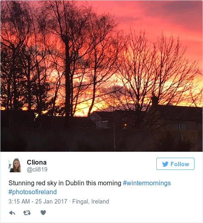
Task: Like the tweet with the heart icon
Action: (x=43, y=212)
